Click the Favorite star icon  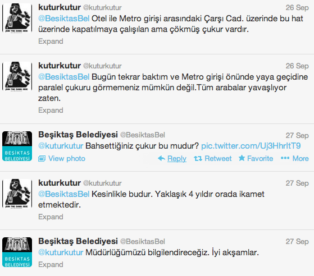coord(242,158)
